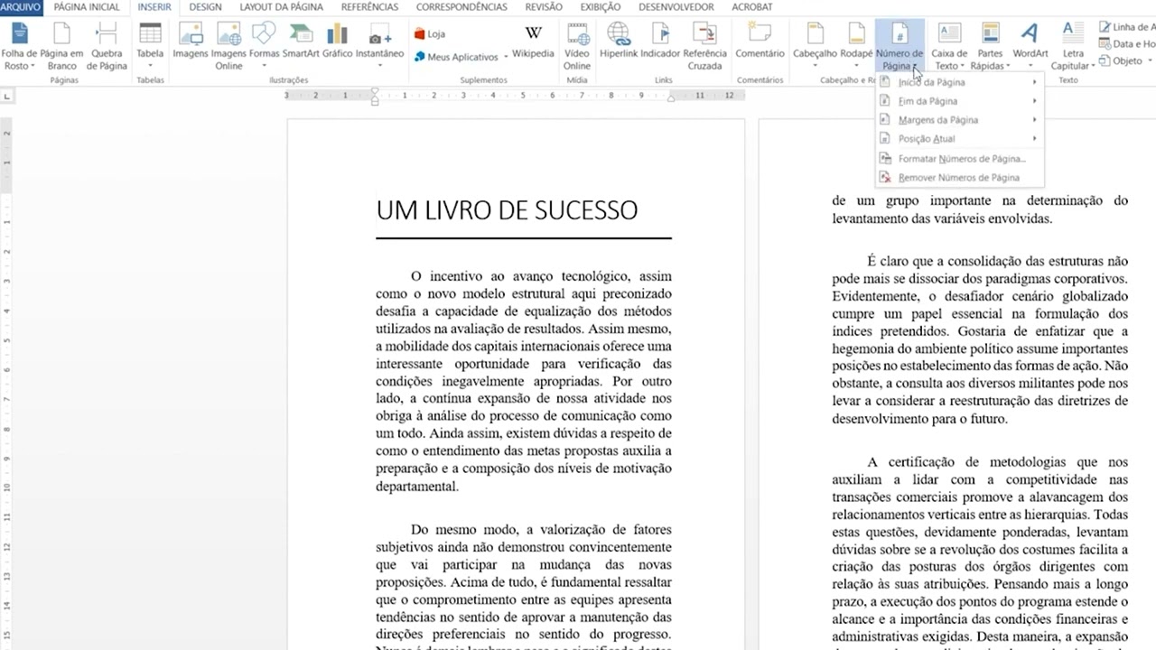Insert a SmartArt graphic
This screenshot has height=650, width=1156.
(x=301, y=41)
